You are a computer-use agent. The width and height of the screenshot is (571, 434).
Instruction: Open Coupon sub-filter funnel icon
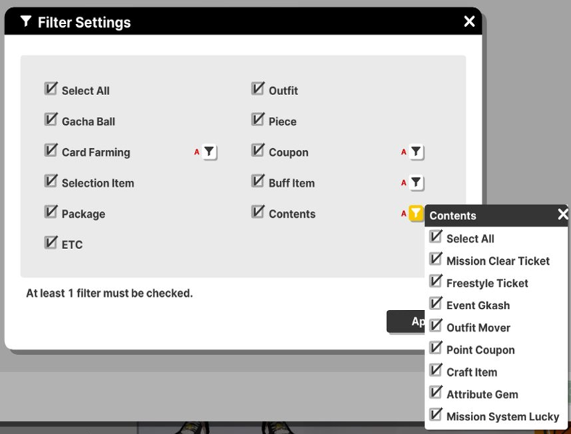click(415, 152)
